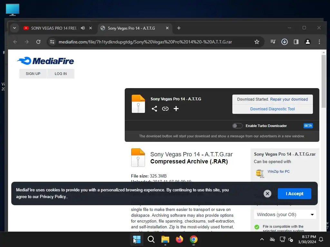Open the clock showing 8:17 PM

307,239
